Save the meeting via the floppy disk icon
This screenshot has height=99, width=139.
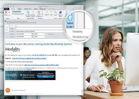tap(8, 7)
